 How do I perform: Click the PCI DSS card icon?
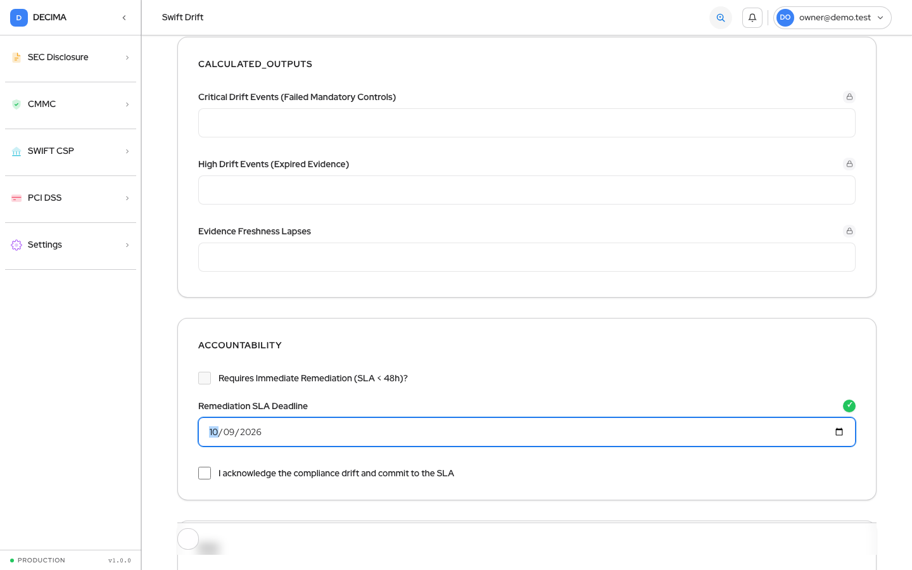pos(16,198)
